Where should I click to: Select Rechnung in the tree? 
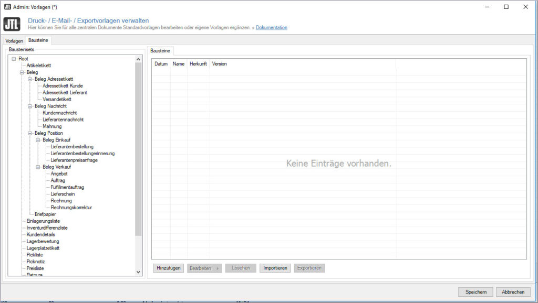click(x=61, y=201)
